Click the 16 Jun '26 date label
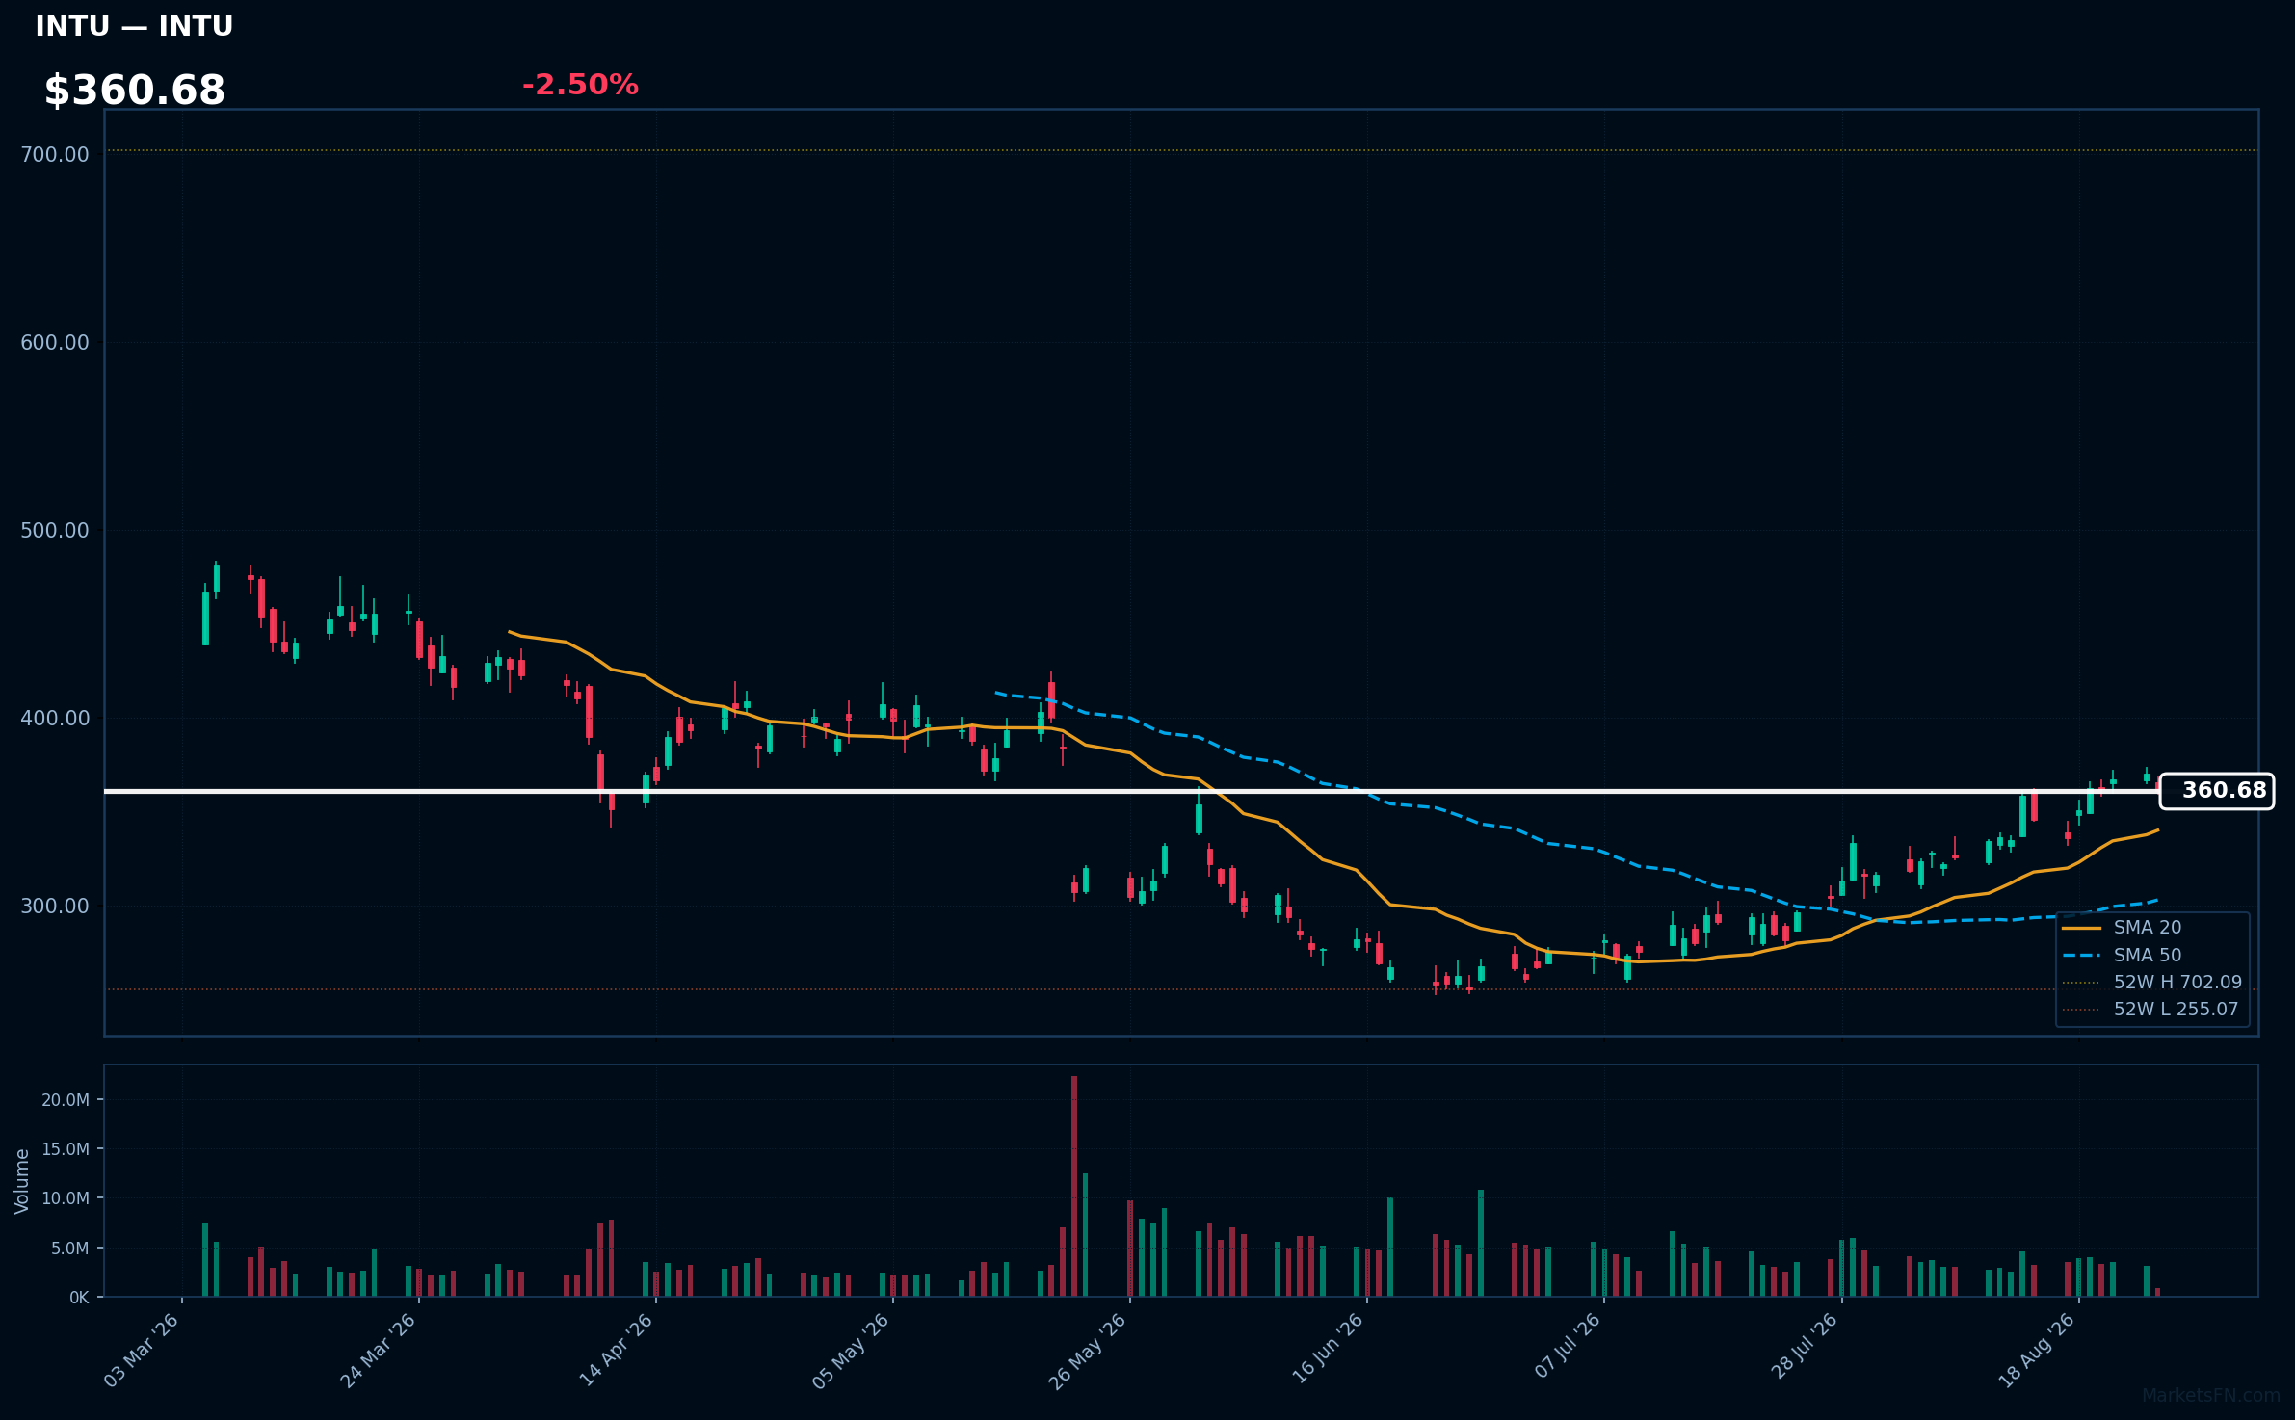The image size is (2295, 1420). pos(1327,1351)
